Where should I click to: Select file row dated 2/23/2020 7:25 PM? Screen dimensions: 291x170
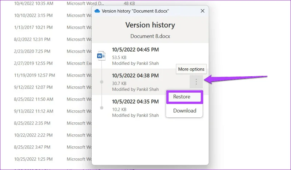click(x=53, y=51)
